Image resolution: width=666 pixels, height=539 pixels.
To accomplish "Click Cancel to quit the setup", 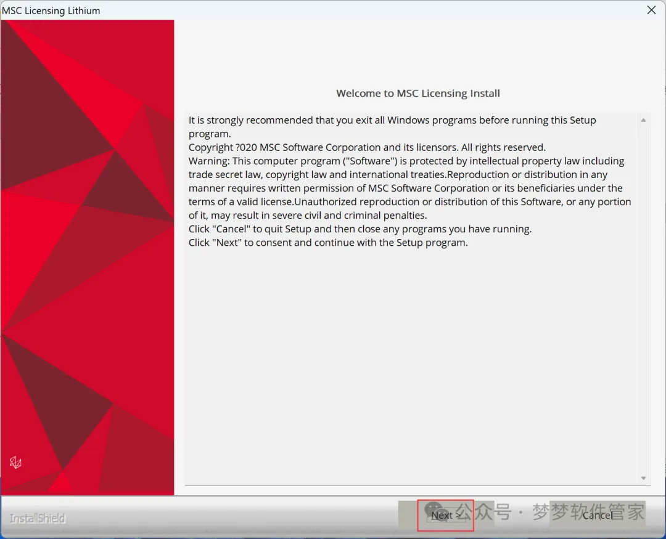I will point(598,515).
